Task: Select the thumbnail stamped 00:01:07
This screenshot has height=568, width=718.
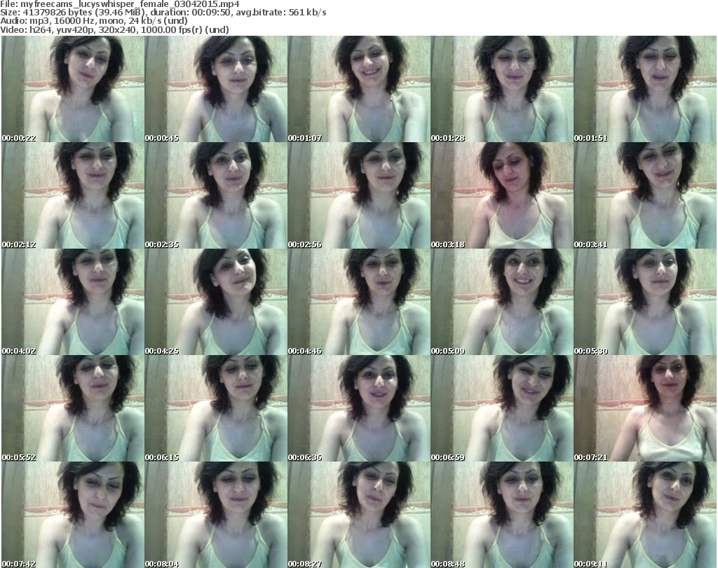Action: [358, 89]
